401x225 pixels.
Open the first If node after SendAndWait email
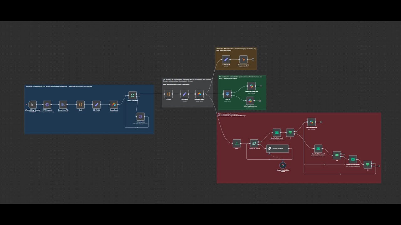click(290, 132)
